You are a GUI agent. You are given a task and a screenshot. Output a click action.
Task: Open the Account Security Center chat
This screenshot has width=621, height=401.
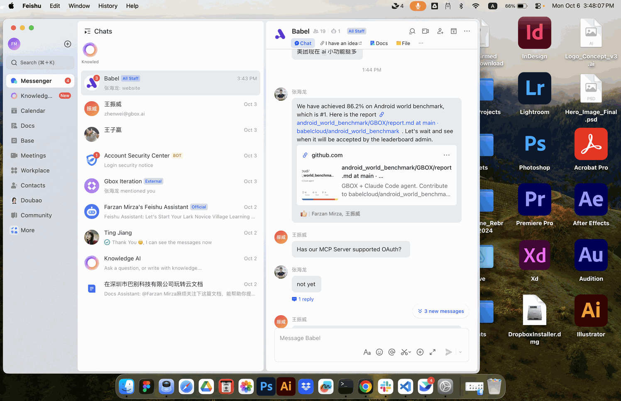point(170,160)
